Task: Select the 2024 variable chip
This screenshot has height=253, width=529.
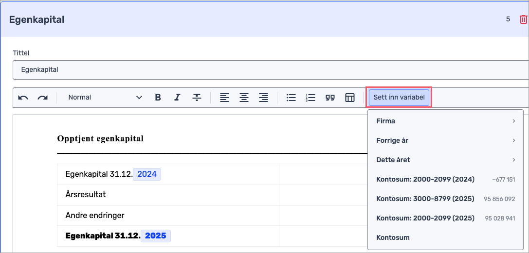Action: pyautogui.click(x=147, y=174)
